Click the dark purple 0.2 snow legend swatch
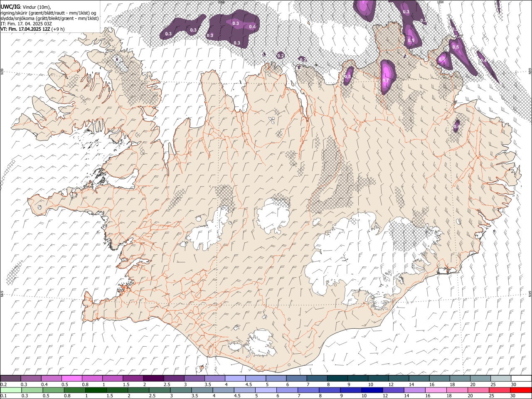The width and height of the screenshot is (532, 399). (x=11, y=378)
